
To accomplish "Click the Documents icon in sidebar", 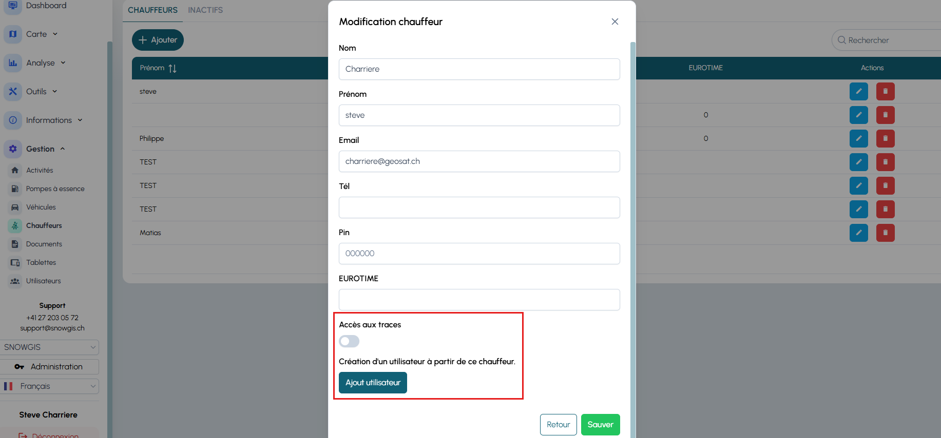I will click(15, 244).
